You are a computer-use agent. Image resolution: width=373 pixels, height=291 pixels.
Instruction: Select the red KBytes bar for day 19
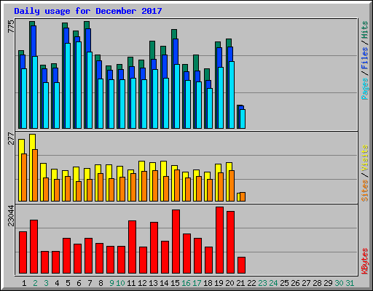coord(219,240)
